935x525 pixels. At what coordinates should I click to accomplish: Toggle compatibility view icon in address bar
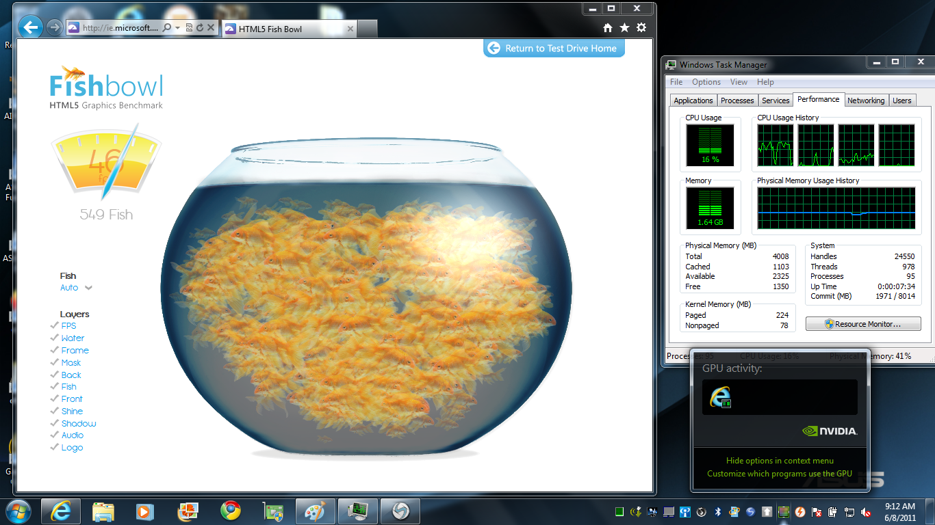pyautogui.click(x=190, y=28)
